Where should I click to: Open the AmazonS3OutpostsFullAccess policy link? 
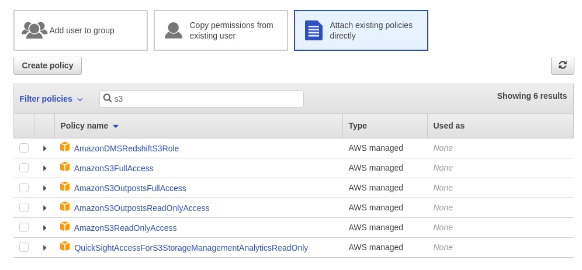tap(130, 188)
